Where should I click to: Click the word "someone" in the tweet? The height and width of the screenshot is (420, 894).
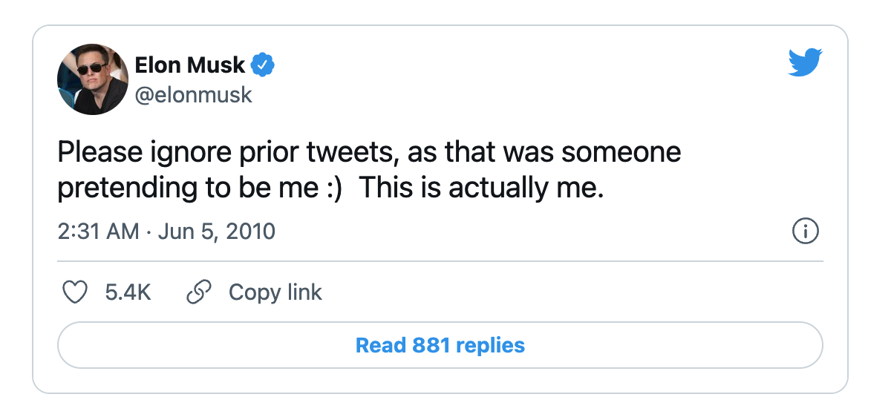621,153
